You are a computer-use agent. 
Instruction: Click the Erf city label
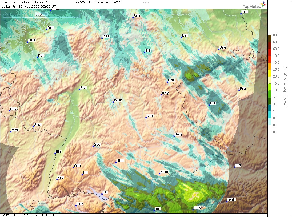148,50
